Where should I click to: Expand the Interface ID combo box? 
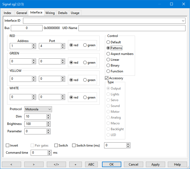coord(183,21)
